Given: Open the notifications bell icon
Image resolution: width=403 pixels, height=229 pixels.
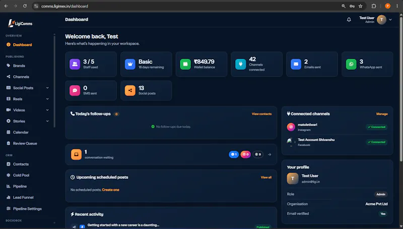Looking at the screenshot, I should point(349,20).
